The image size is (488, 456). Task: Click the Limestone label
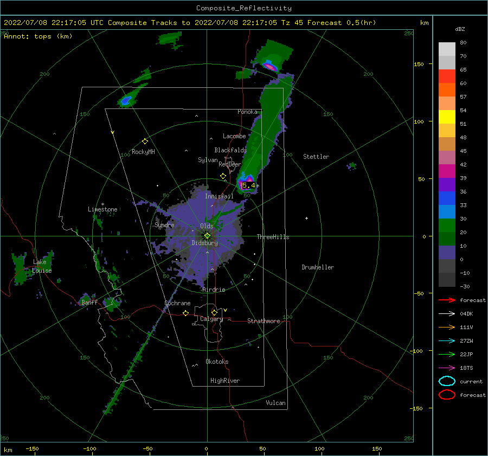point(102,209)
